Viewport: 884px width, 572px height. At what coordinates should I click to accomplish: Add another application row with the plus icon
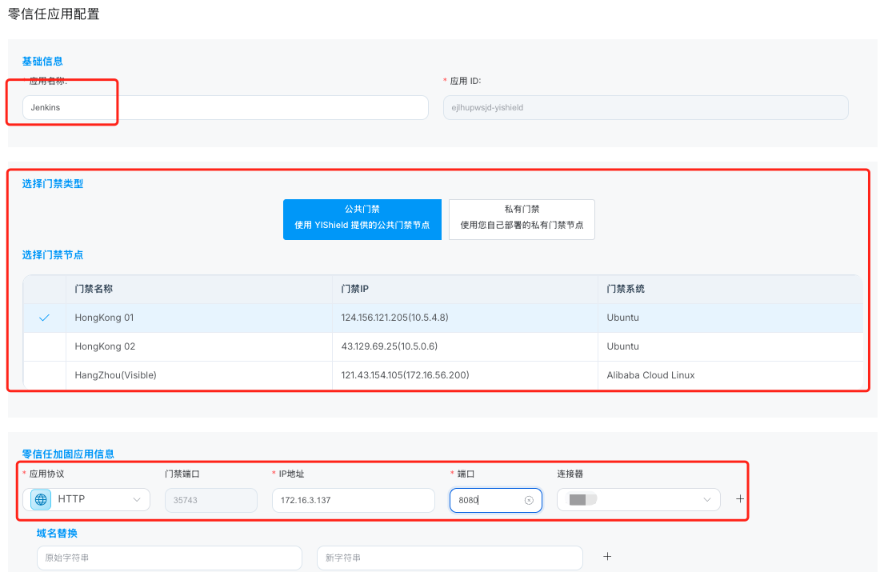(740, 498)
